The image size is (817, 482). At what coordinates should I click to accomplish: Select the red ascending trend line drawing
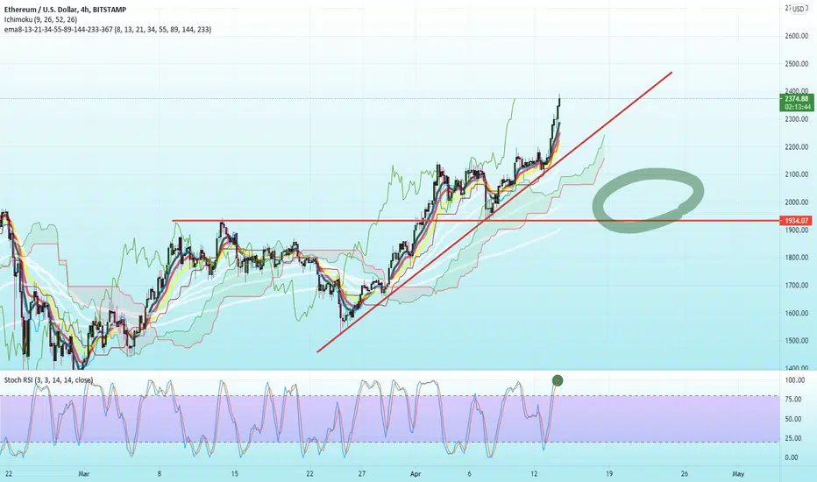(494, 212)
